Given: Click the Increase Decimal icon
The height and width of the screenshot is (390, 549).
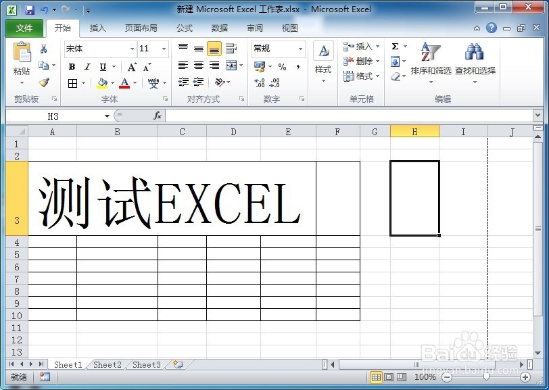Looking at the screenshot, I should tap(260, 82).
